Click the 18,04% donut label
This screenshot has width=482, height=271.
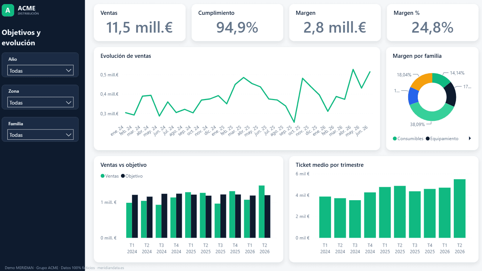404,75
